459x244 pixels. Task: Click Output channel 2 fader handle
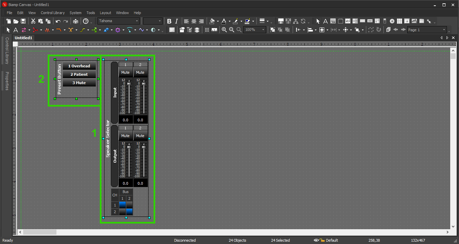pyautogui.click(x=143, y=147)
